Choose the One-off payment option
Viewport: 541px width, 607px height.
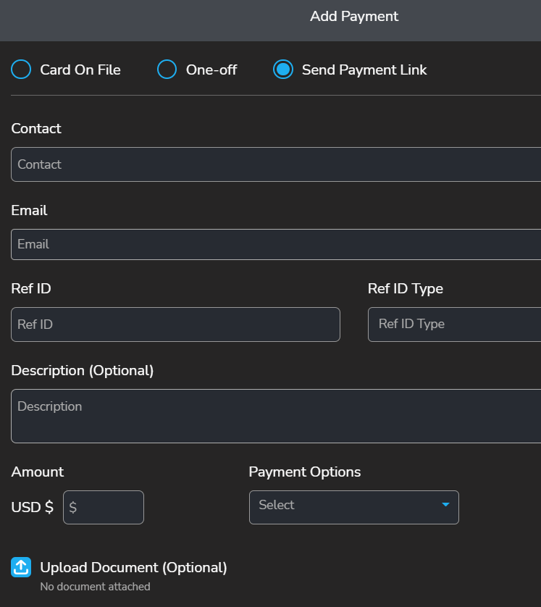(167, 70)
